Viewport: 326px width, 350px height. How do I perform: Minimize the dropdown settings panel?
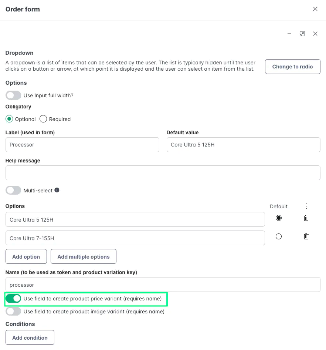click(289, 34)
